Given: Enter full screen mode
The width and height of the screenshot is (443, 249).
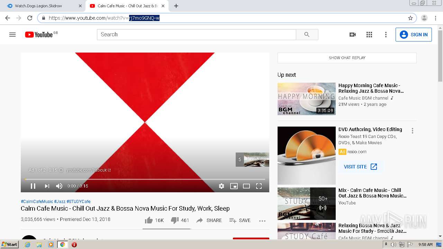Looking at the screenshot, I should click(x=259, y=186).
